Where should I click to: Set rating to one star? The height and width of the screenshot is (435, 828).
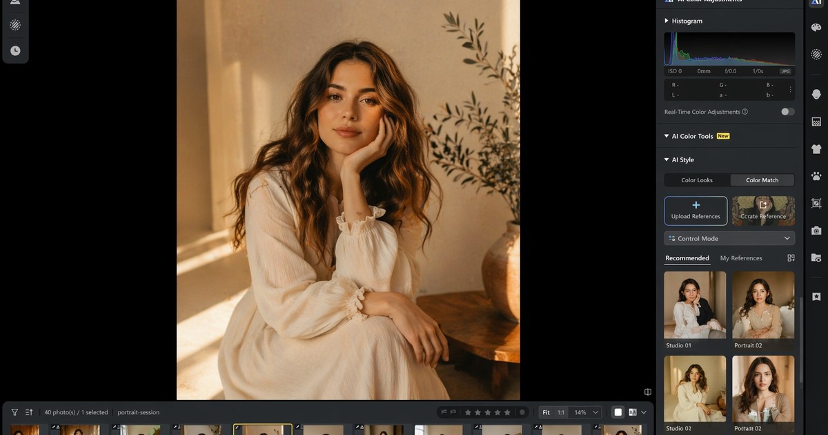(469, 412)
